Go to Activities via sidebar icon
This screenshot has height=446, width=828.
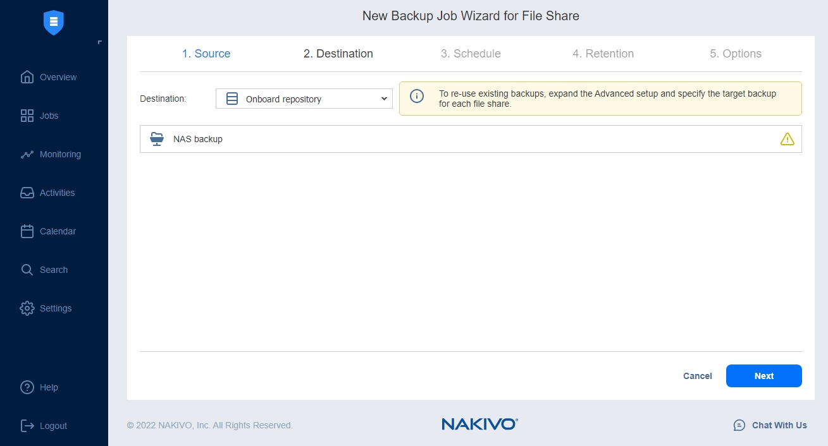click(x=27, y=192)
